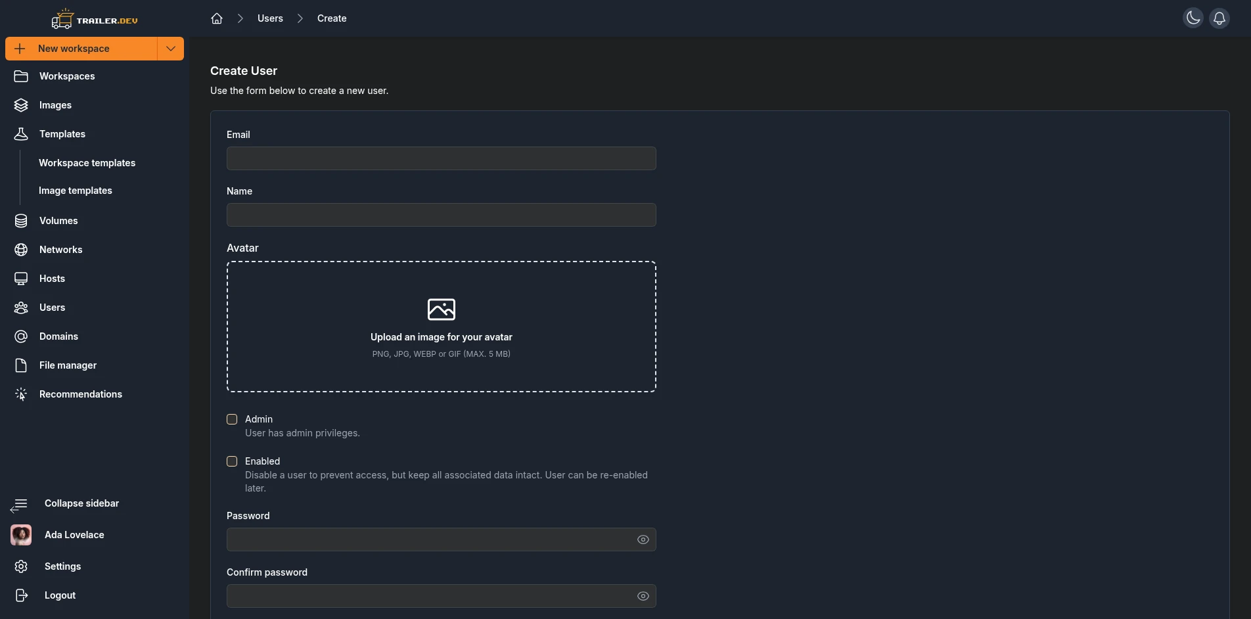The image size is (1251, 619).
Task: Open Users in the sidebar
Action: click(x=95, y=308)
